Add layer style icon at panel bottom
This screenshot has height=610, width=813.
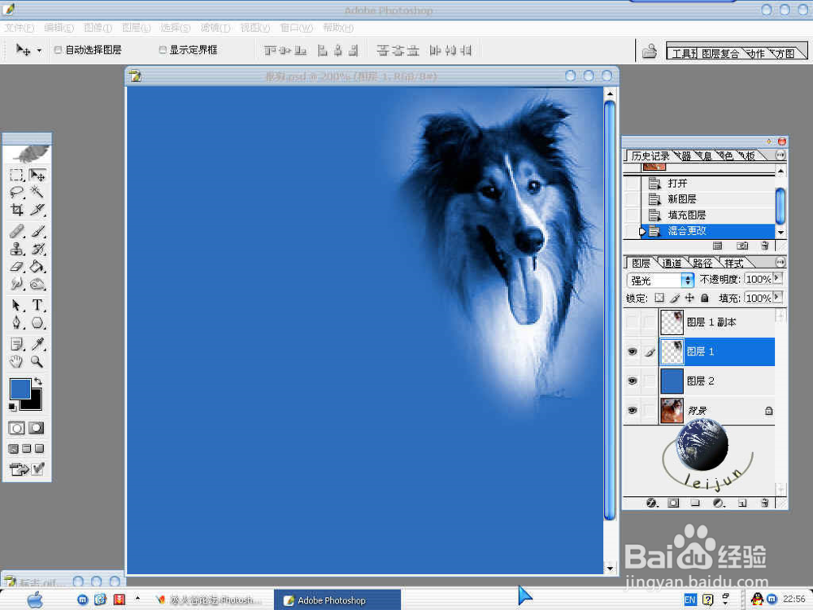tap(652, 503)
